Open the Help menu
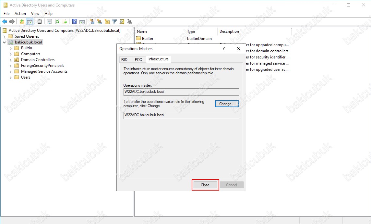 click(49, 14)
